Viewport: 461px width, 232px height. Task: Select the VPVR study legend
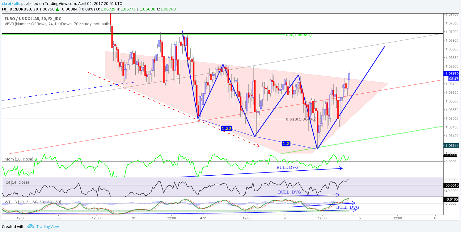(57, 24)
